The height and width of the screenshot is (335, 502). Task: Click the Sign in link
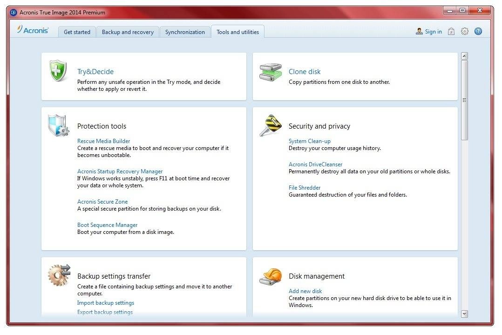tap(433, 31)
